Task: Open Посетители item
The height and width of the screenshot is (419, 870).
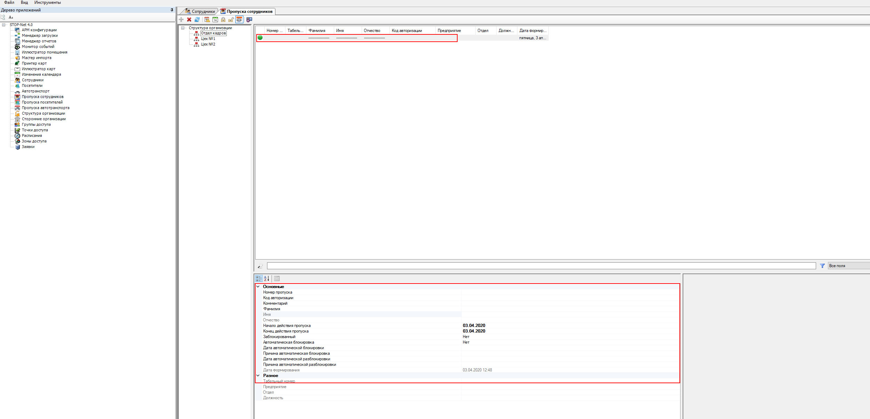Action: (32, 85)
